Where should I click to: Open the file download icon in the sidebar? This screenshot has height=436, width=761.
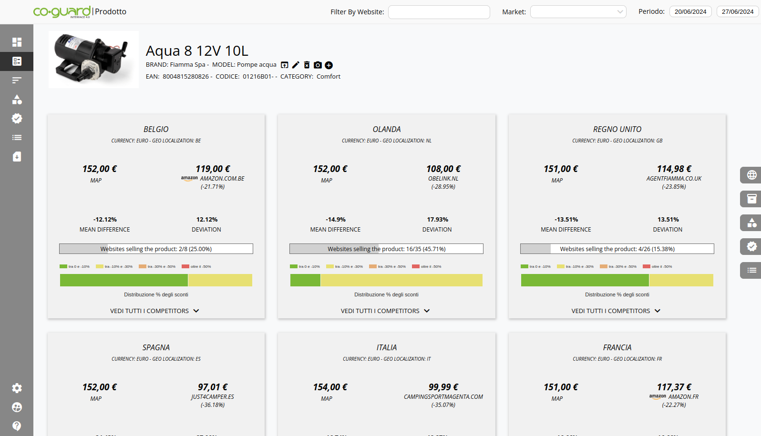coord(17,157)
